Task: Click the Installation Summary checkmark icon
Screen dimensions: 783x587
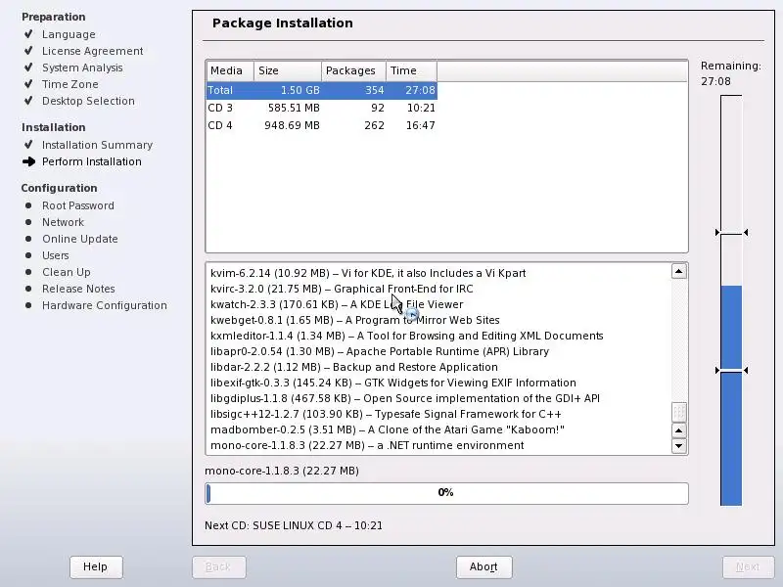Action: tap(28, 145)
